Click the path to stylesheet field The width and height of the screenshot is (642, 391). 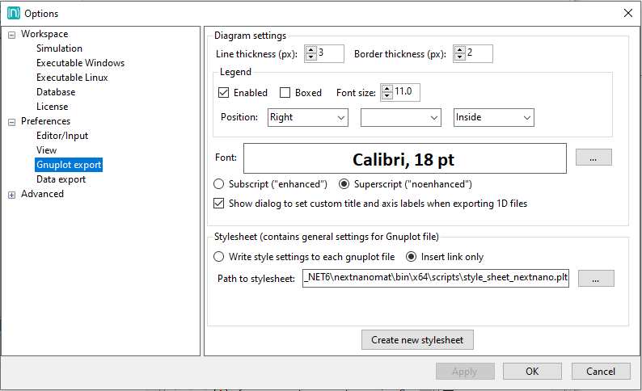436,279
